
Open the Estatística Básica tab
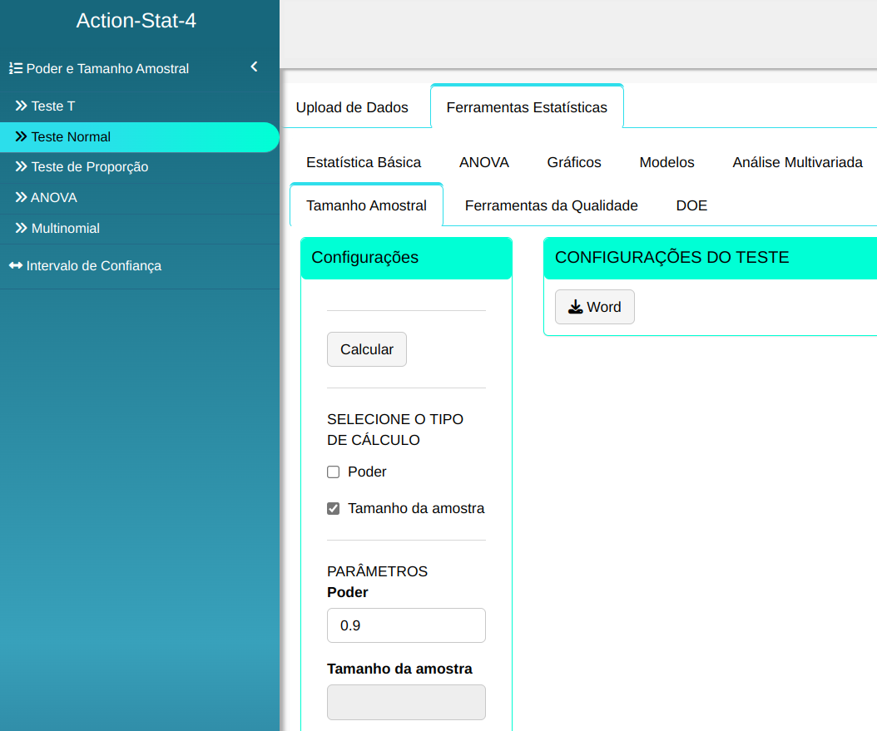coord(364,162)
